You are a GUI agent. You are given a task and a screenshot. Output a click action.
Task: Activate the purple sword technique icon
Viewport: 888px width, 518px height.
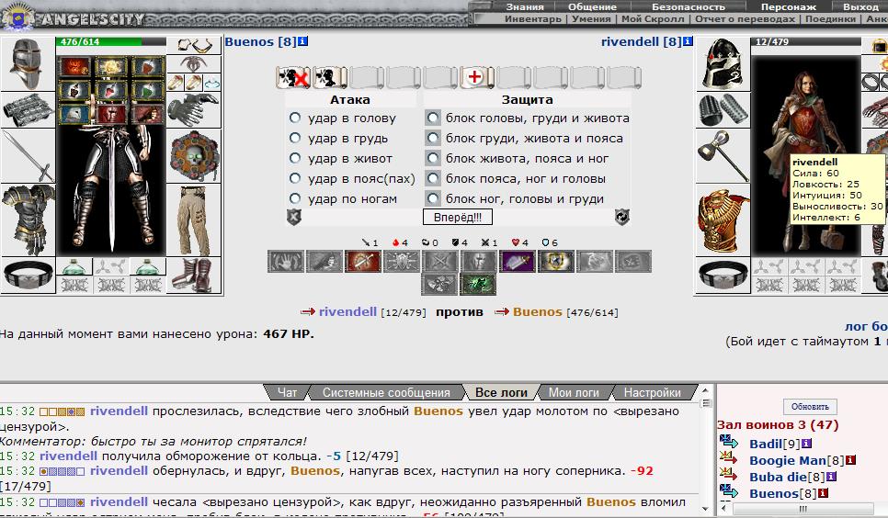click(517, 262)
